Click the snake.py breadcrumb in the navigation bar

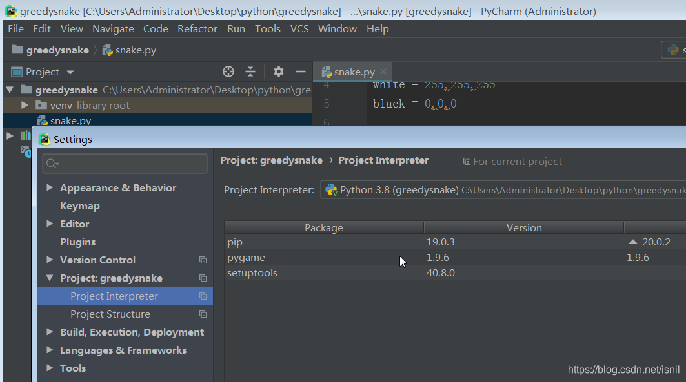(x=129, y=50)
